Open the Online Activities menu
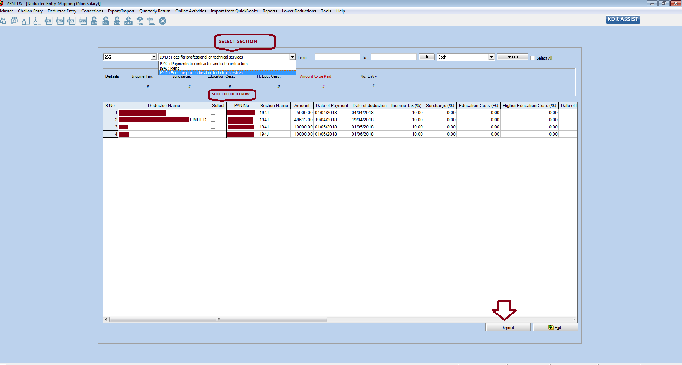682x365 pixels. point(191,11)
